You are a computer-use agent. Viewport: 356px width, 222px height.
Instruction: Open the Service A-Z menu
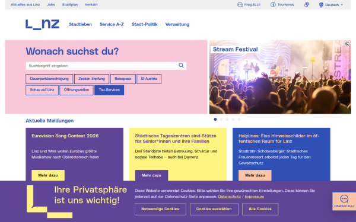click(112, 24)
